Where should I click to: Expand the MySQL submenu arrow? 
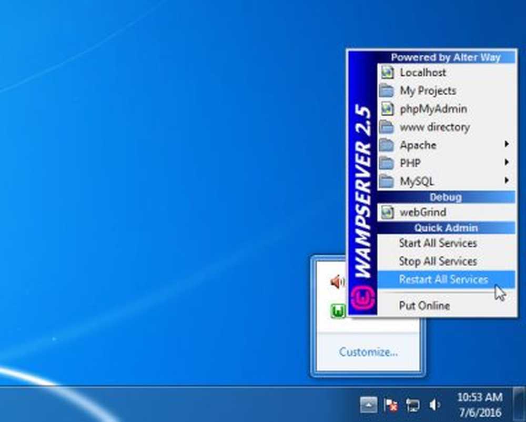pyautogui.click(x=507, y=180)
